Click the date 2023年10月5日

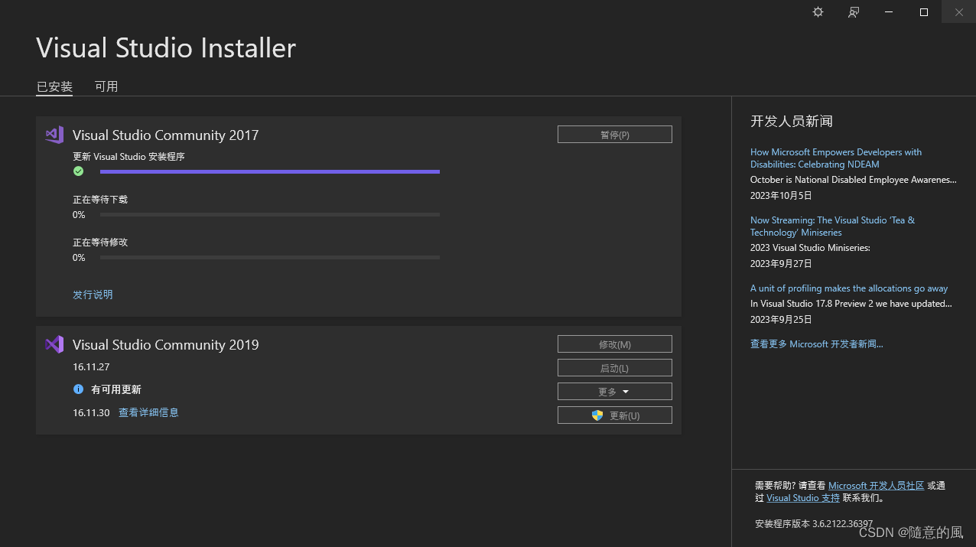coord(781,196)
